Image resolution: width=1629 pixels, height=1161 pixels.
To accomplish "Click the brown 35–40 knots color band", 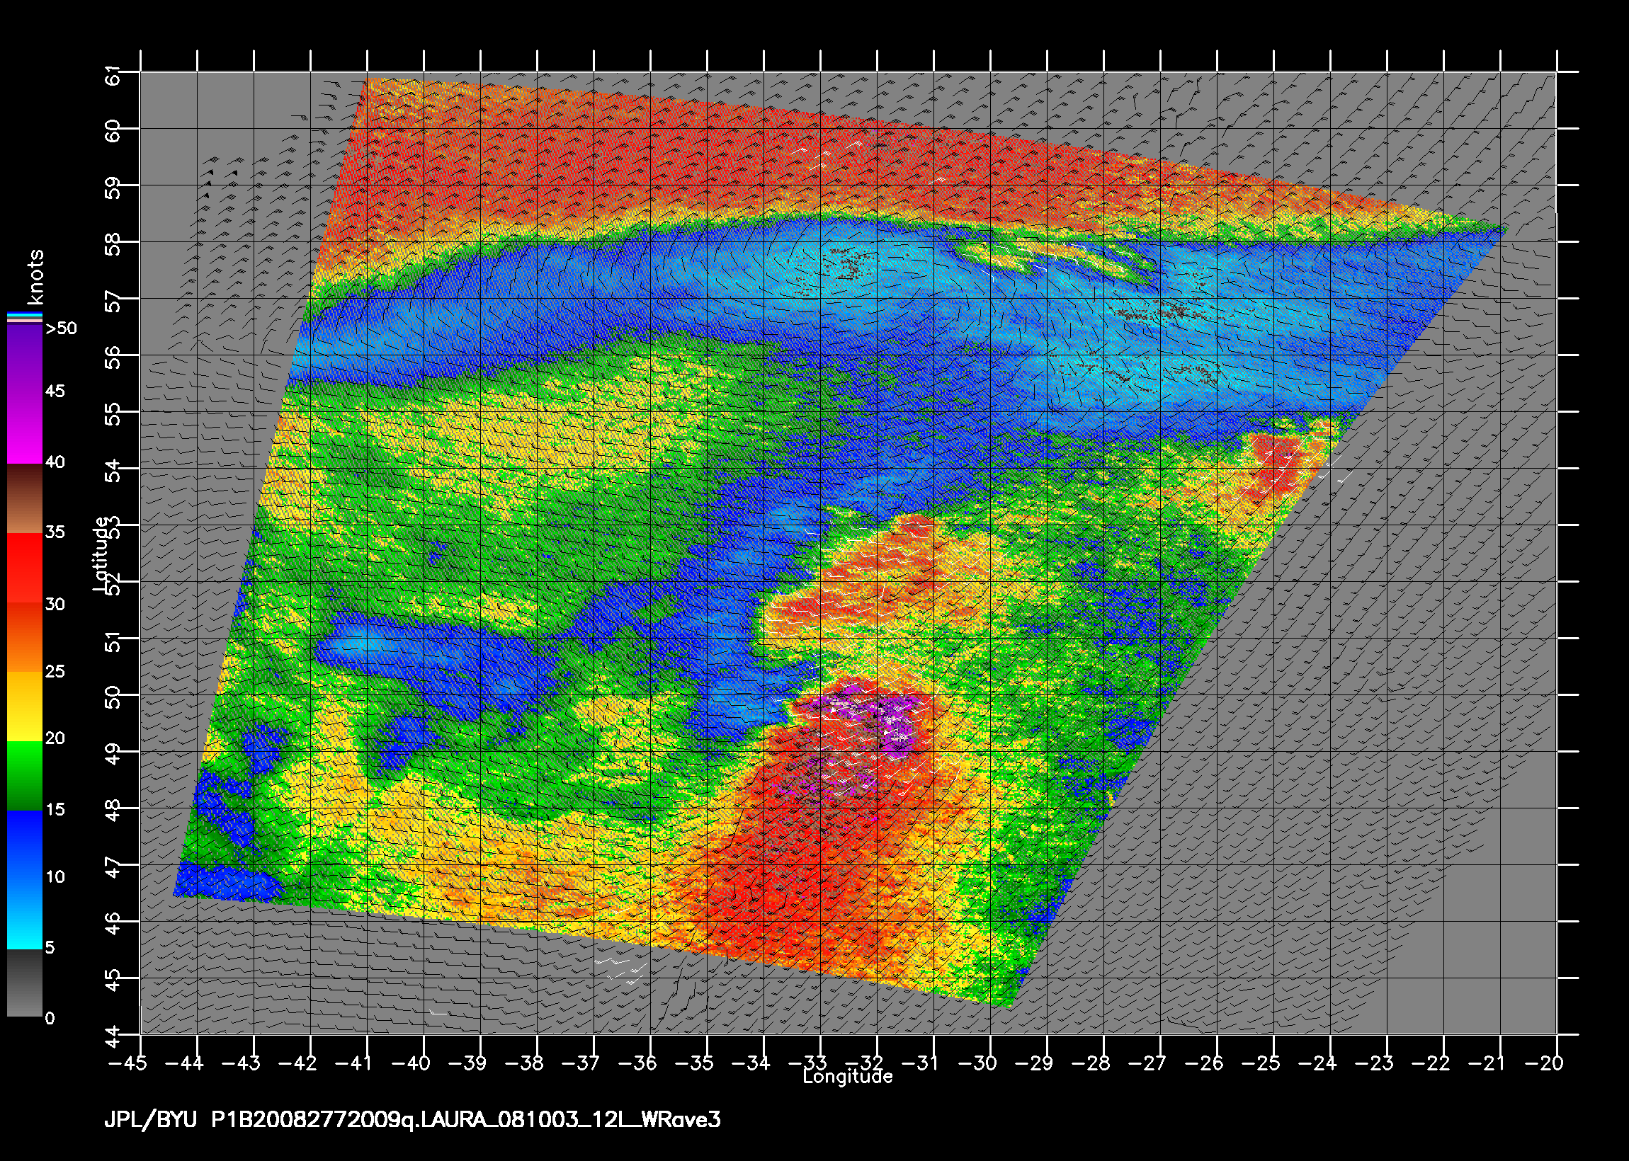I will point(24,499).
